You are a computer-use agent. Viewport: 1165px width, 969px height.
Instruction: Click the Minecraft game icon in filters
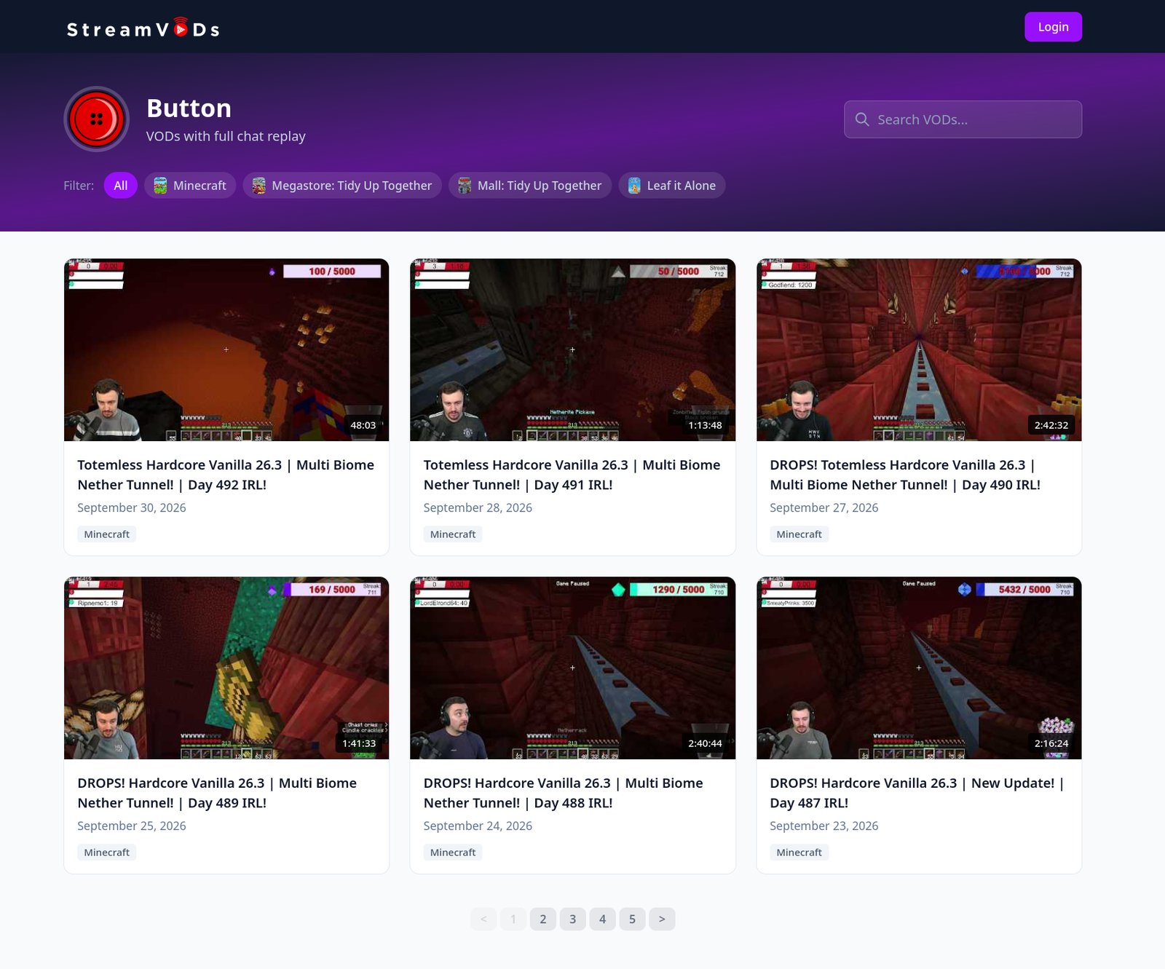point(160,186)
